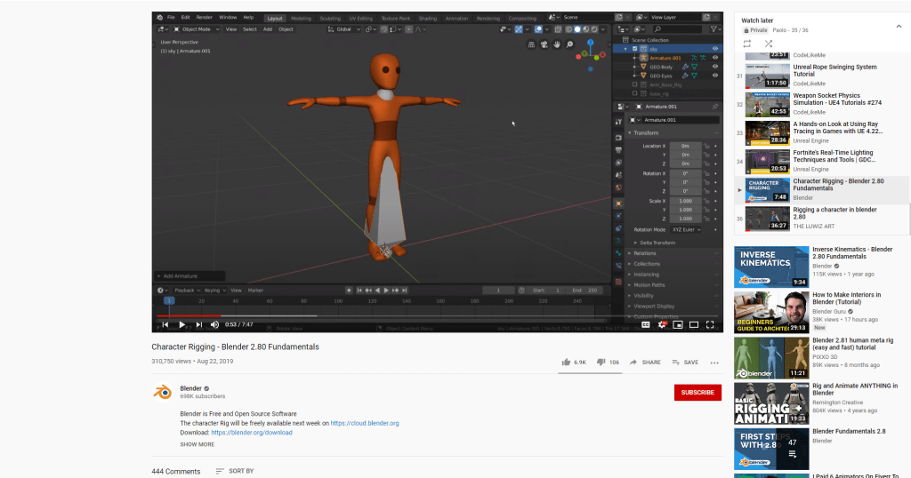Enter fullscreen mode on the video
The width and height of the screenshot is (911, 478).
point(711,324)
